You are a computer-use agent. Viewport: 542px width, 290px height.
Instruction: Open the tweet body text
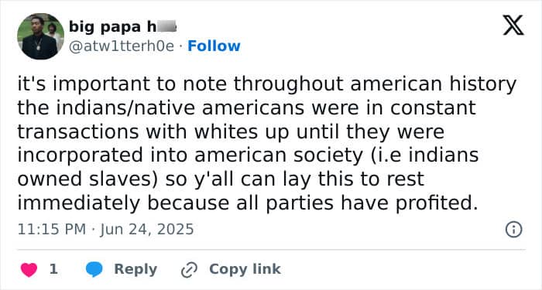click(x=267, y=143)
